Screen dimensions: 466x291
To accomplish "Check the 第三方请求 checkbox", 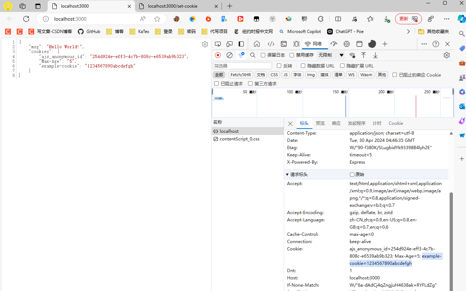I will coord(250,83).
